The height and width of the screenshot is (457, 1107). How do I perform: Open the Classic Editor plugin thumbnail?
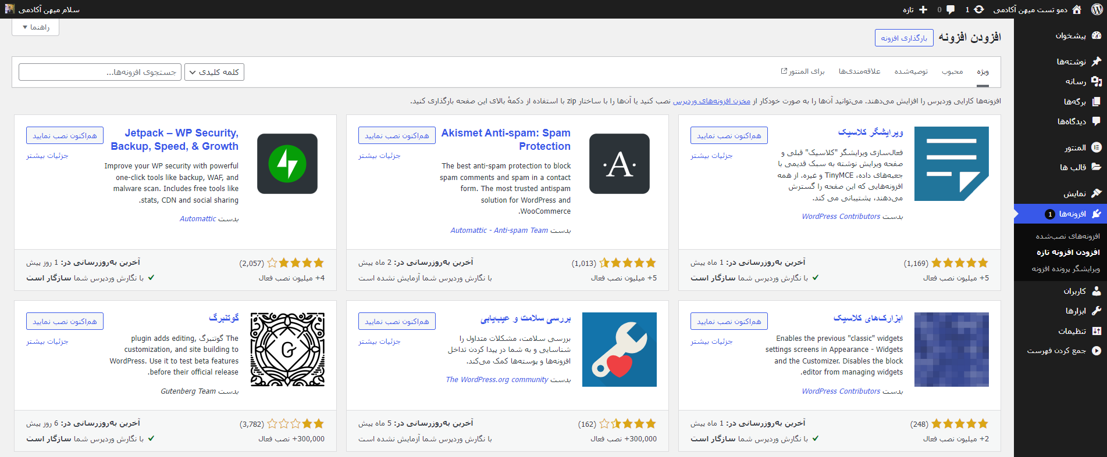pyautogui.click(x=951, y=164)
